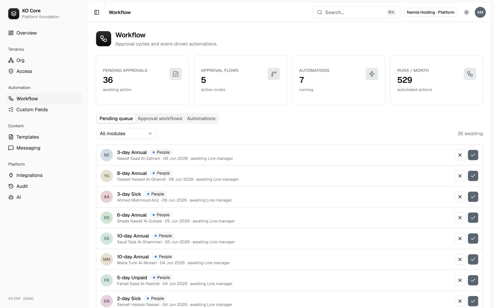Click the SS avatar for Saud Al-Shammari
494x308 pixels.
[x=107, y=239]
